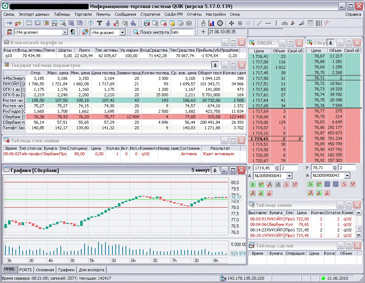This screenshot has width=365, height=283.
Task: Click the Fibonacci arcs drawing tool
Action: pos(285,23)
